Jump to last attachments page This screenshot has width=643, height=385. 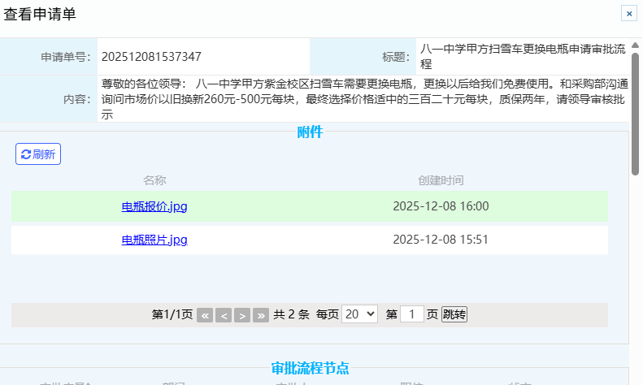point(261,315)
